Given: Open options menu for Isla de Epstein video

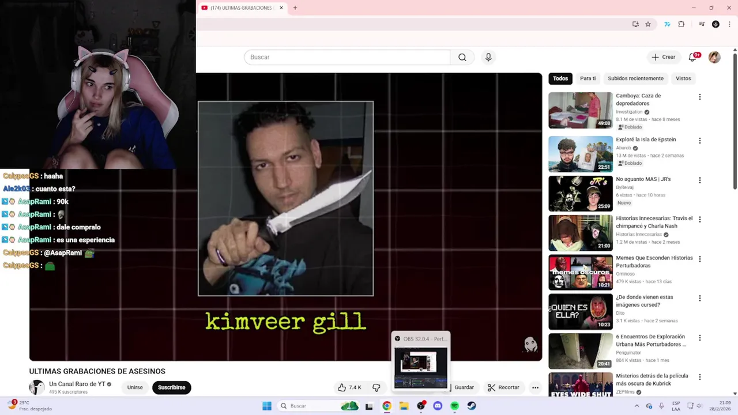Looking at the screenshot, I should 700,141.
